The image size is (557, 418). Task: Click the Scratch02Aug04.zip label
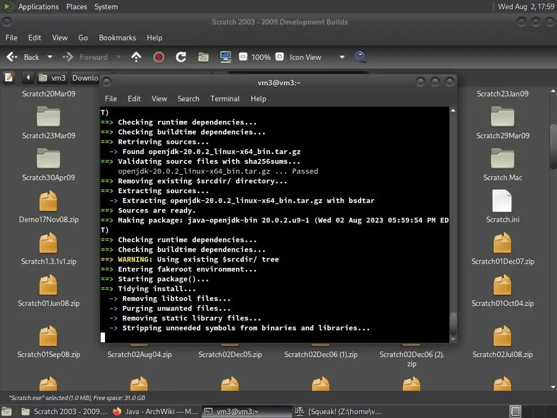coord(140,355)
